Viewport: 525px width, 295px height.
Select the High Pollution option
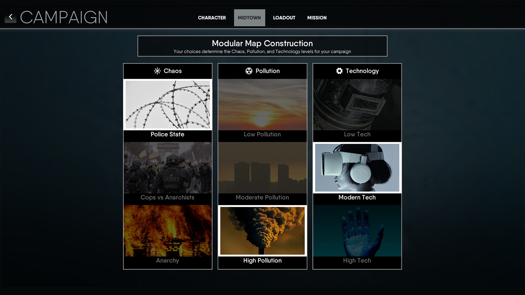(262, 236)
